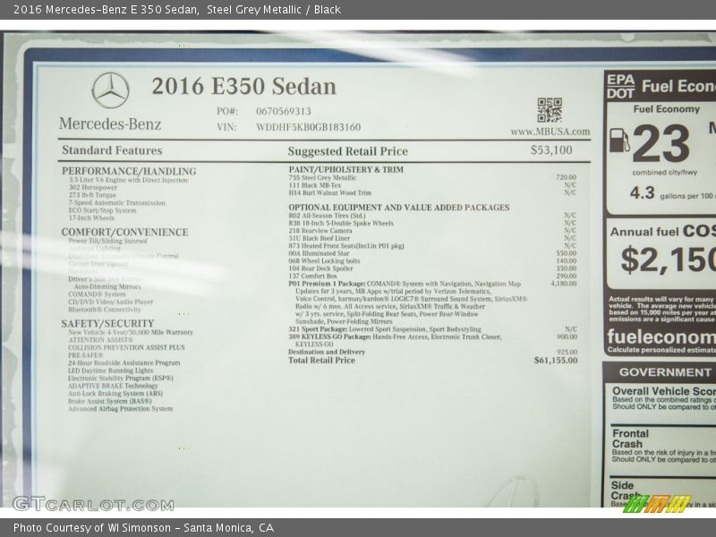Click 'New Vehicle 4-Year/50,000 Mile Warranty'
This screenshot has width=716, height=537.
click(x=131, y=332)
